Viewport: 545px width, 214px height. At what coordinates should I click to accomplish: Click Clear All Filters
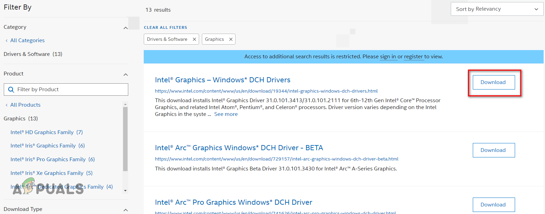point(165,27)
